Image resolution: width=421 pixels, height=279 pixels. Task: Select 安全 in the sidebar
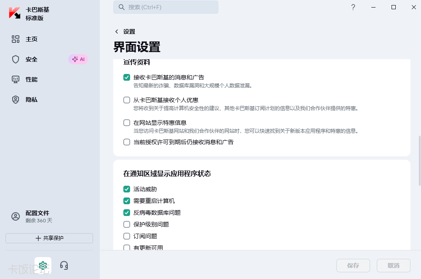32,59
